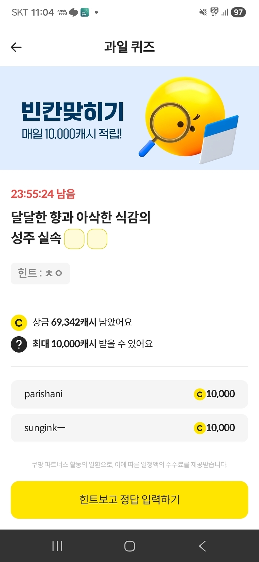Tap the battery level indicator

pyautogui.click(x=238, y=13)
